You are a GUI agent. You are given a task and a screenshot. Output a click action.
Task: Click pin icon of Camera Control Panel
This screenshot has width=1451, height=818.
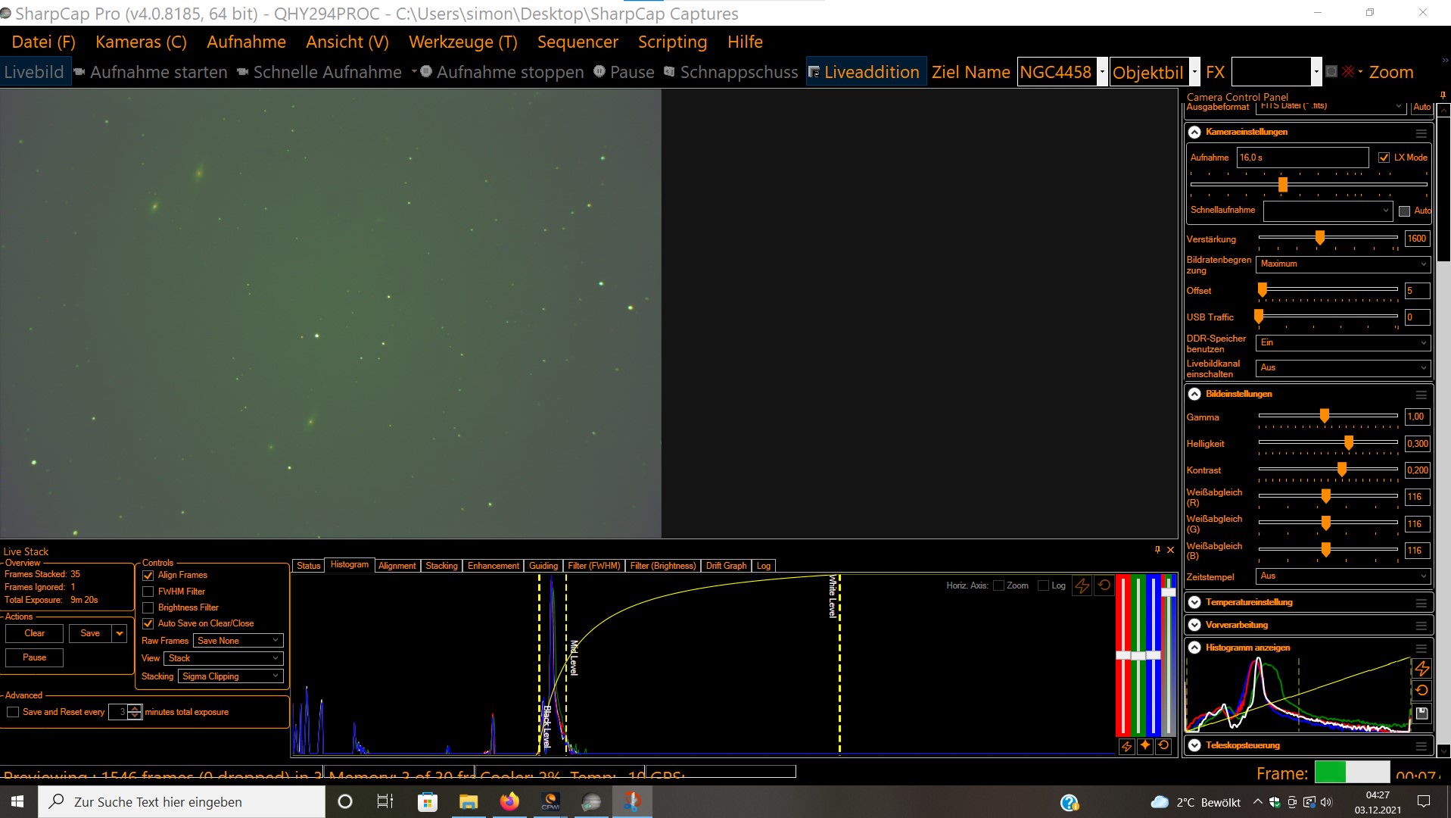click(x=1443, y=95)
